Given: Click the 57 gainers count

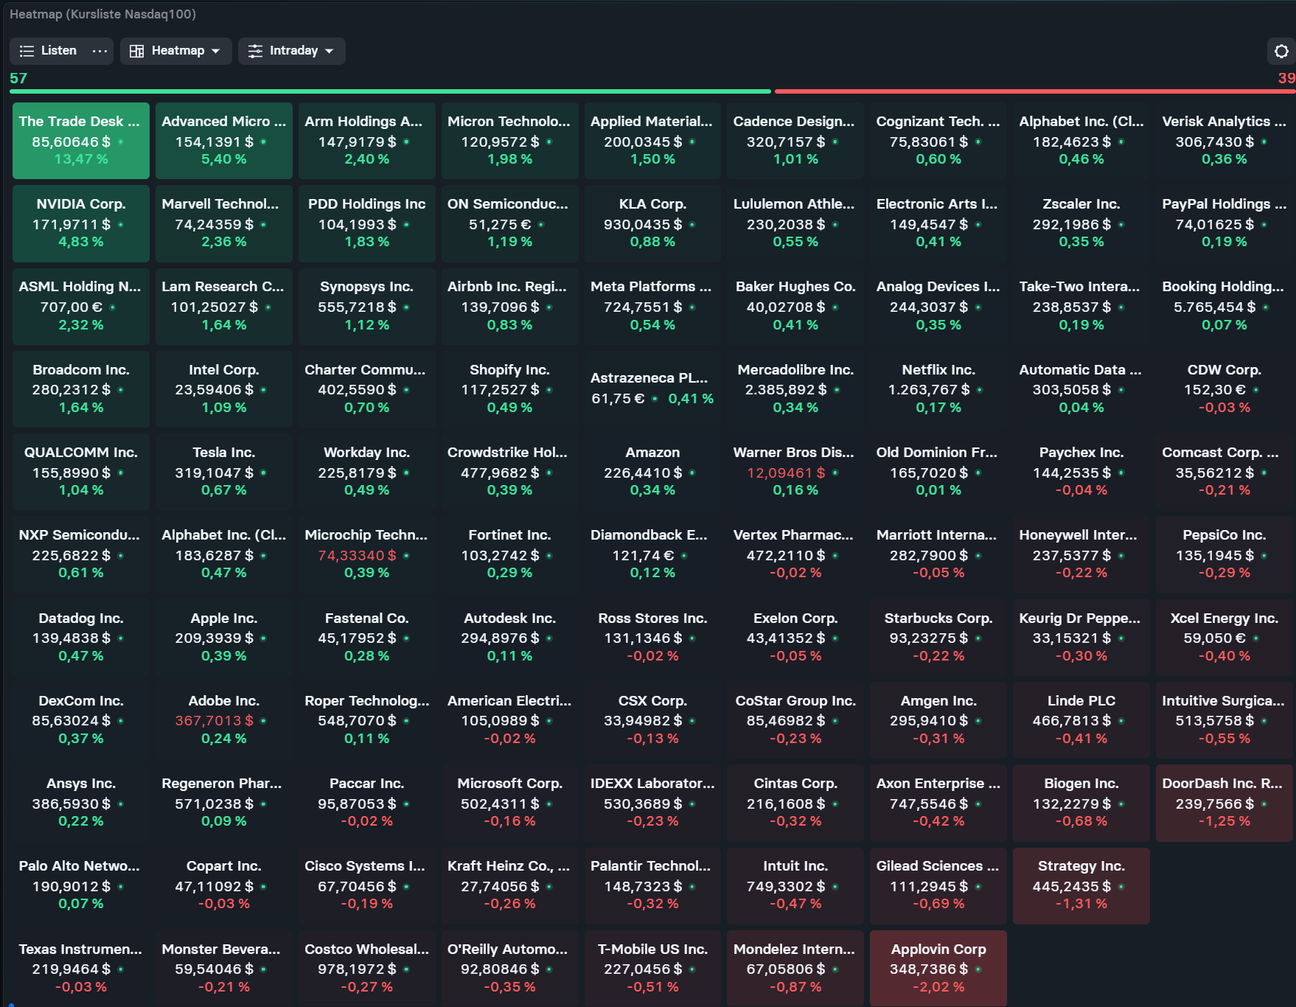Looking at the screenshot, I should pos(18,78).
